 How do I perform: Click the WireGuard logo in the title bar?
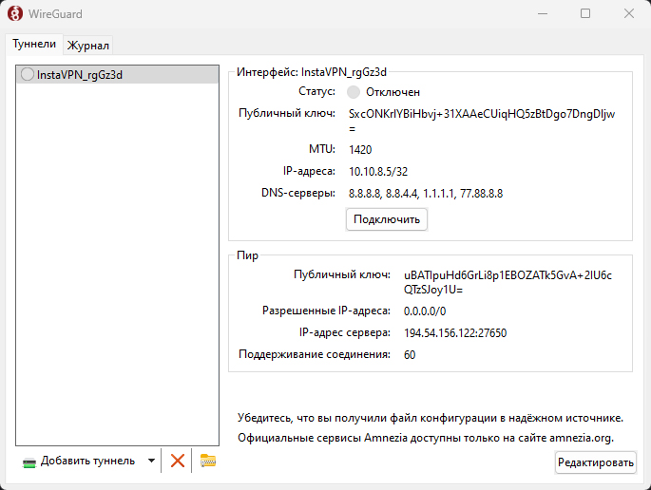point(15,13)
